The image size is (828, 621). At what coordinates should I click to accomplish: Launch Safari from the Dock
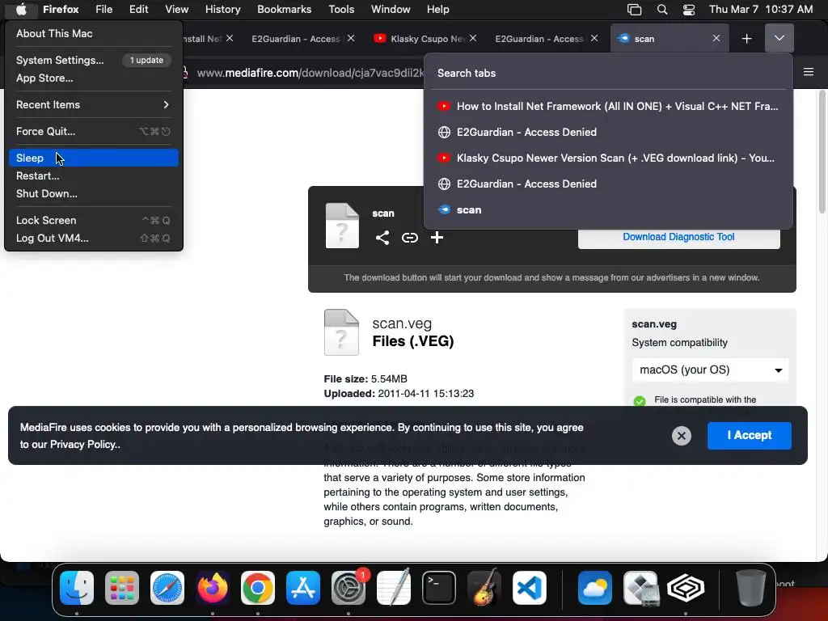pos(167,587)
